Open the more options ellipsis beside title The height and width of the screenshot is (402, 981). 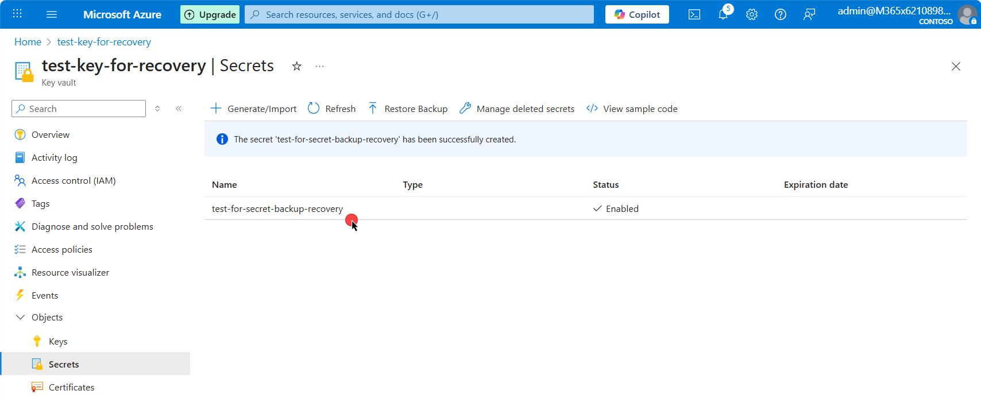pos(320,66)
